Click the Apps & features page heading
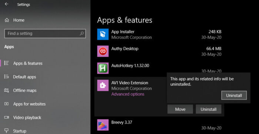Image resolution: width=259 pixels, height=134 pixels. 124,20
